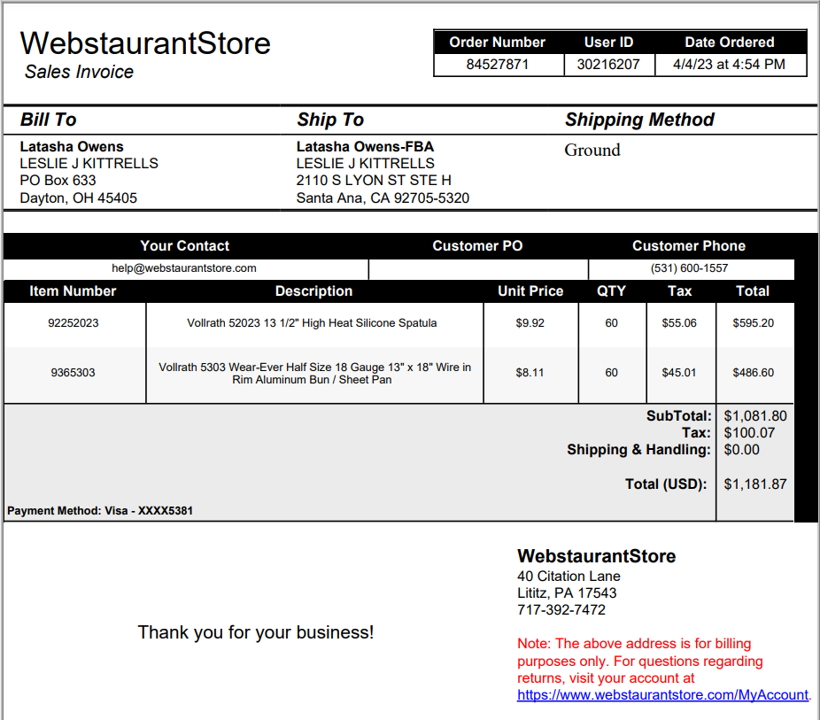Click the Description table header
This screenshot has height=720, width=820.
(313, 291)
